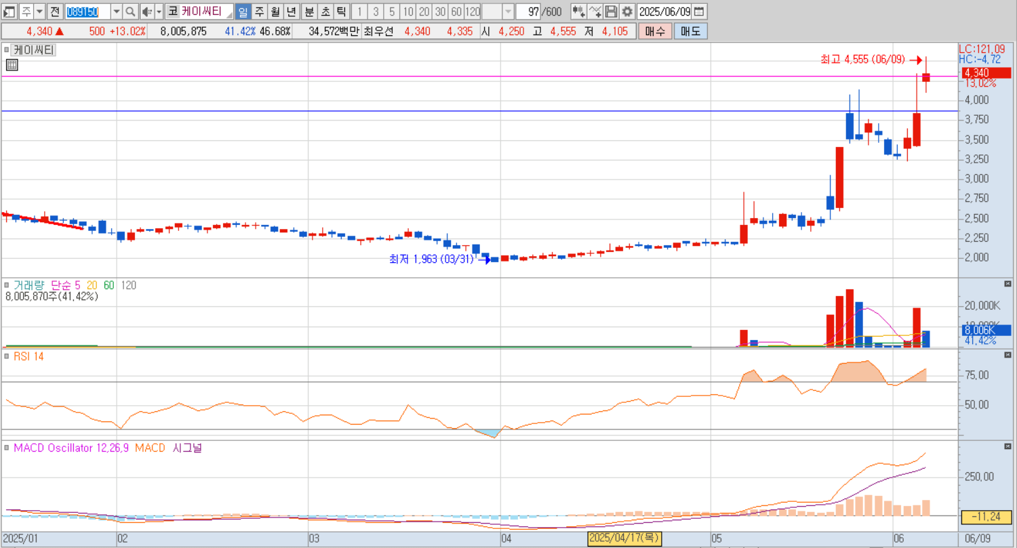Screen dimensions: 1017x548
Task: Click the RSI 14 indicator label
Action: (x=28, y=356)
